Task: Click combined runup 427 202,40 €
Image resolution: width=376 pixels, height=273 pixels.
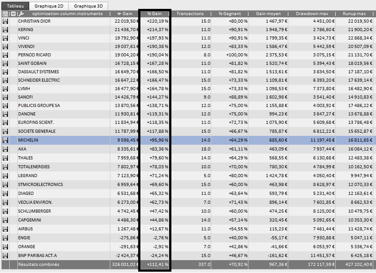Action: pos(359,265)
